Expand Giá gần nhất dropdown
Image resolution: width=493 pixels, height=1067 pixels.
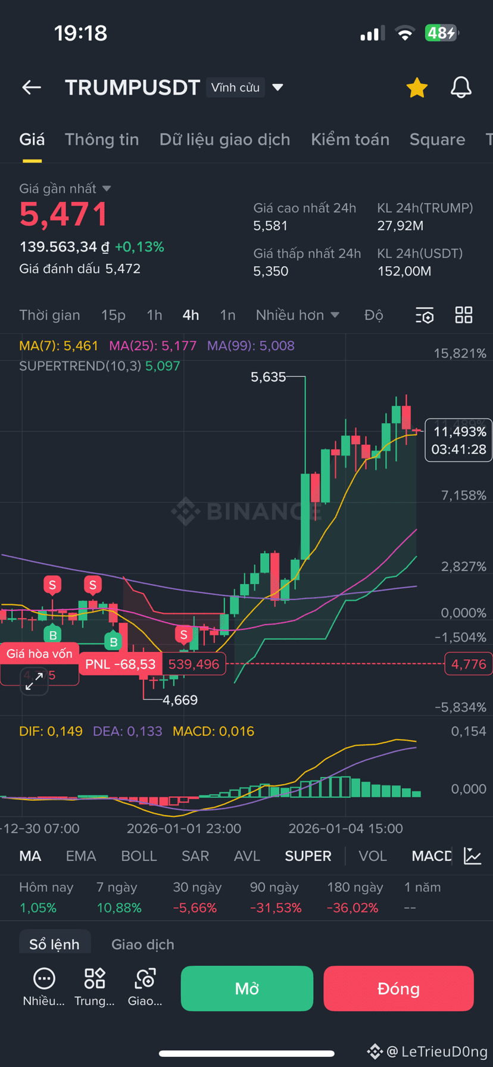(x=107, y=189)
